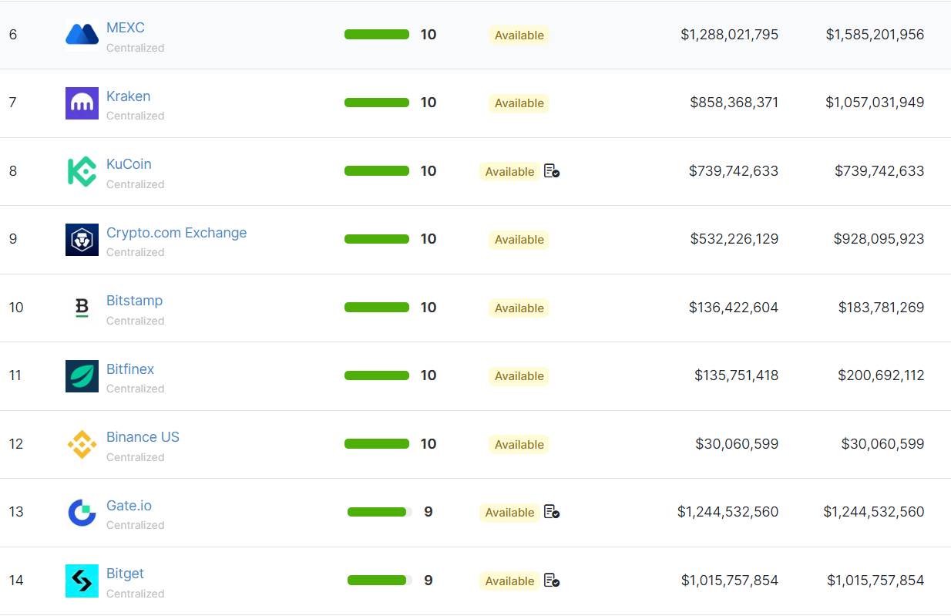Viewport: 951px width, 616px height.
Task: Click the MEXC exchange logo
Action: pyautogui.click(x=82, y=35)
